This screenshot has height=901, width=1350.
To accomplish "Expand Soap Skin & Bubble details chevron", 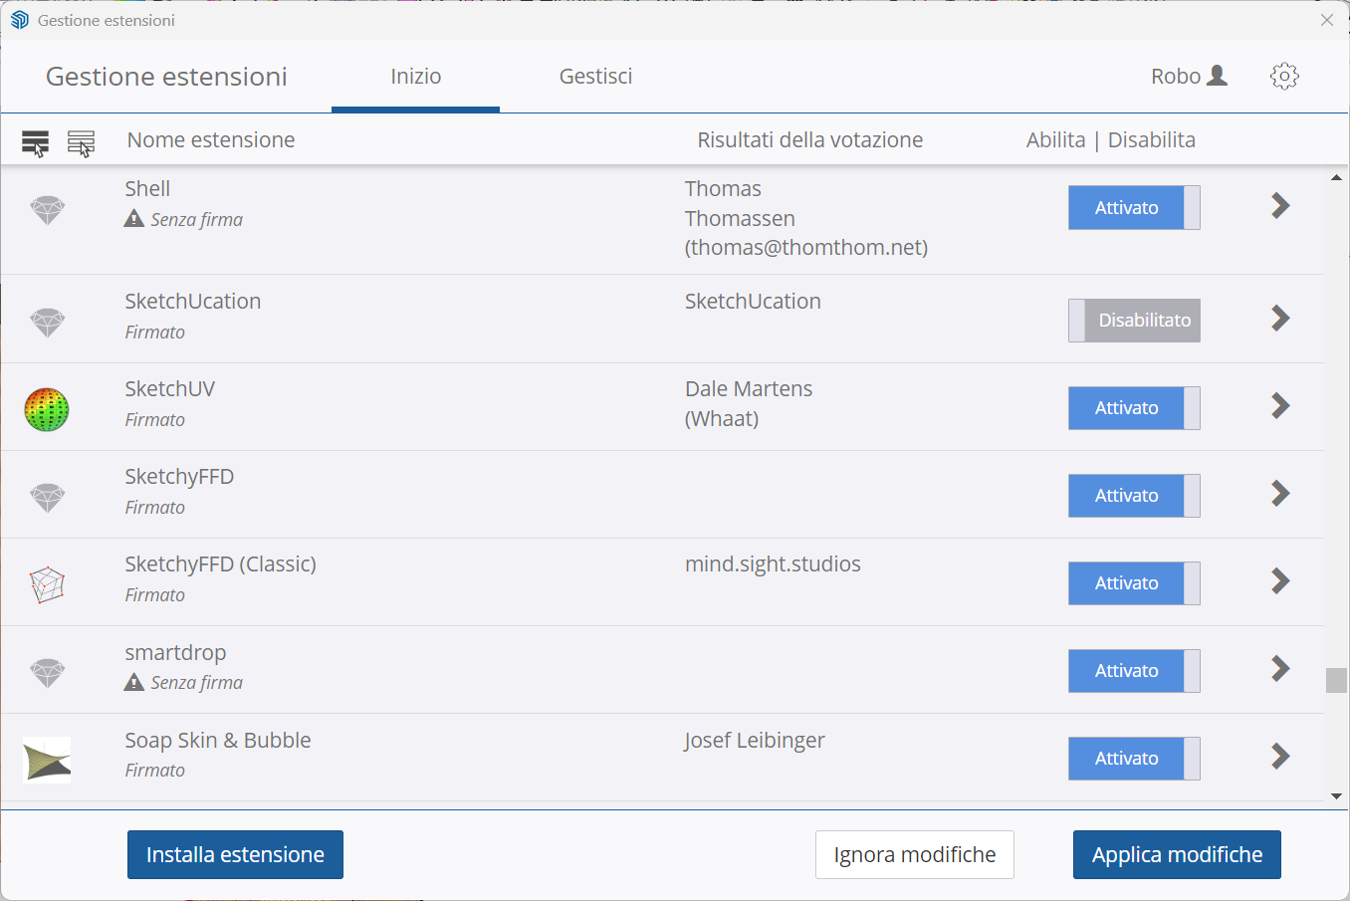I will point(1280,757).
